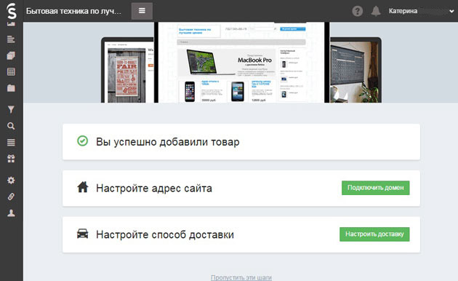The height and width of the screenshot is (281, 458).
Task: Open the stacked pages sidebar icon
Action: pos(11,55)
